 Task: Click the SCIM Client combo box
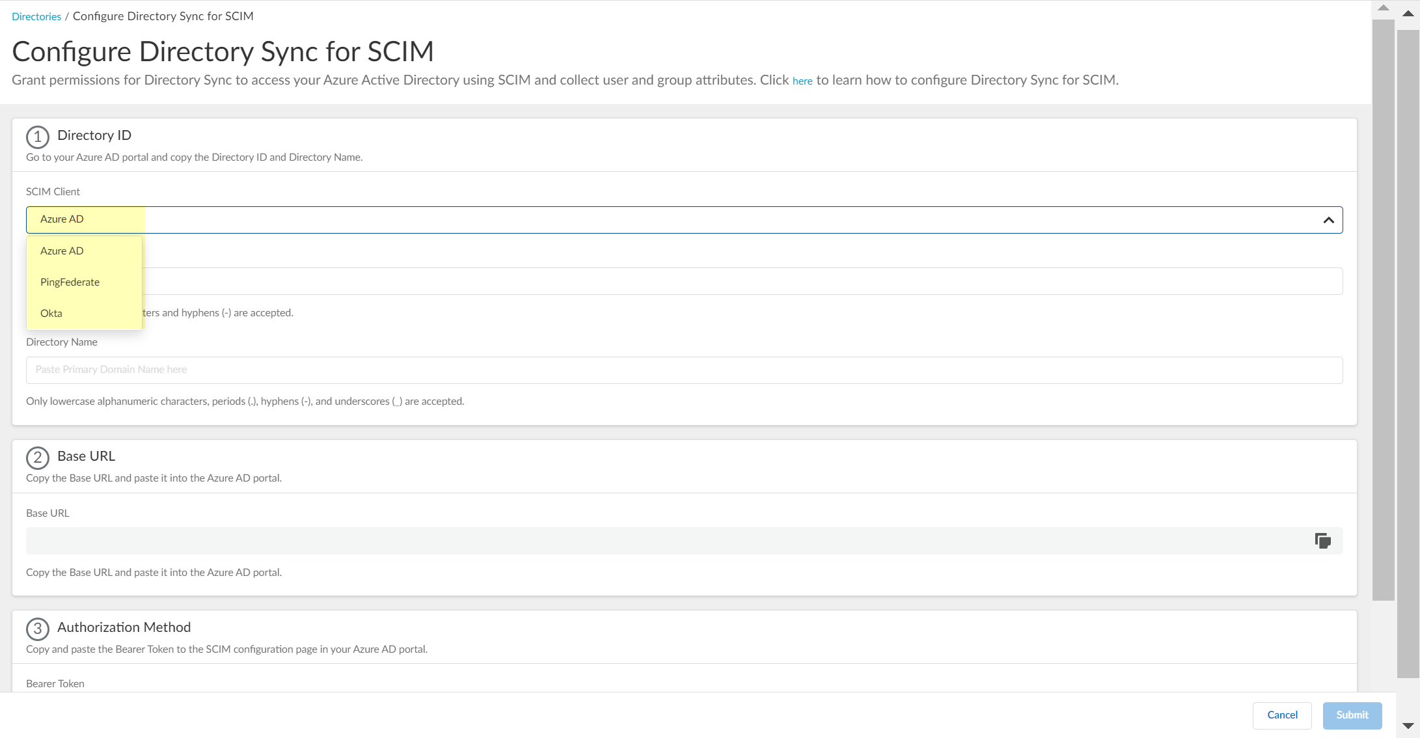(x=683, y=220)
